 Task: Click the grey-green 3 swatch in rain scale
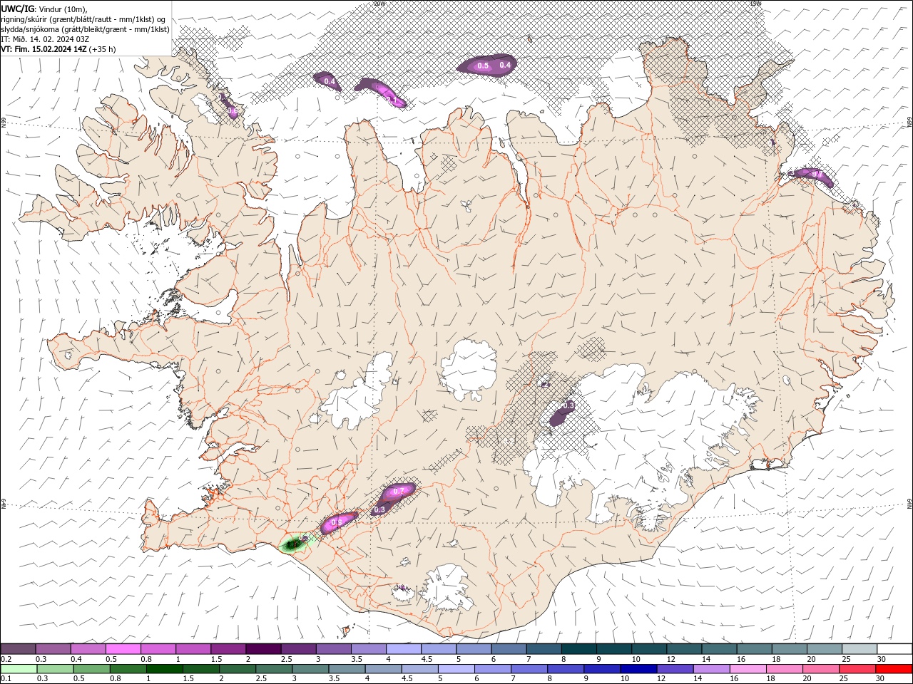click(312, 669)
